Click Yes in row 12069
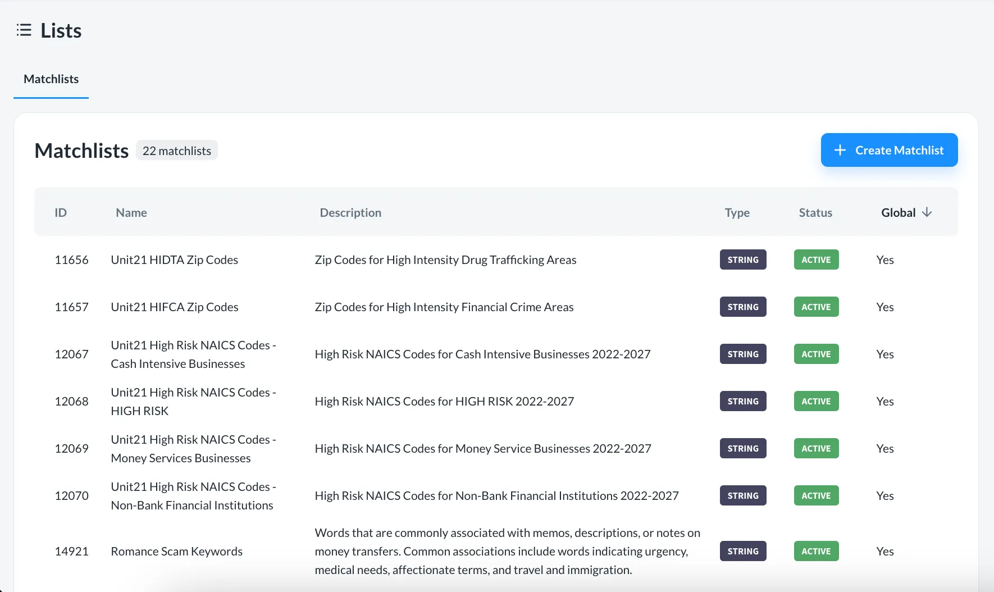994x592 pixels. (x=884, y=449)
